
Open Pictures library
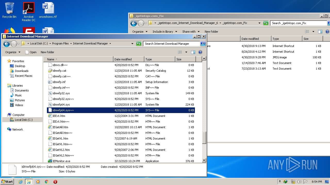pyautogui.click(x=20, y=100)
